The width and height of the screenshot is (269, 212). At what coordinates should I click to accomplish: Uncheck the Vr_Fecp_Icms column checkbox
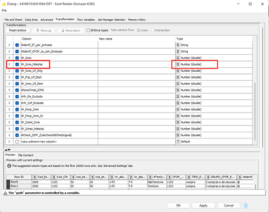point(17,110)
